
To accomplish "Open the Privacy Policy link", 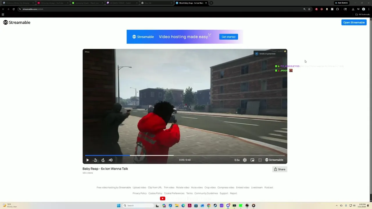I will click(x=139, y=193).
